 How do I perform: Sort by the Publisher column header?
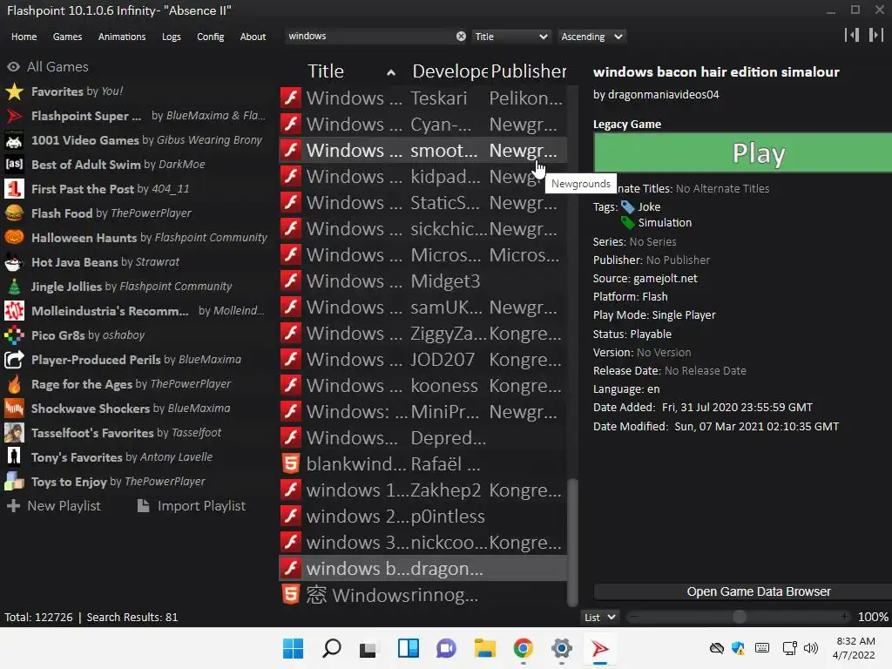(x=529, y=71)
